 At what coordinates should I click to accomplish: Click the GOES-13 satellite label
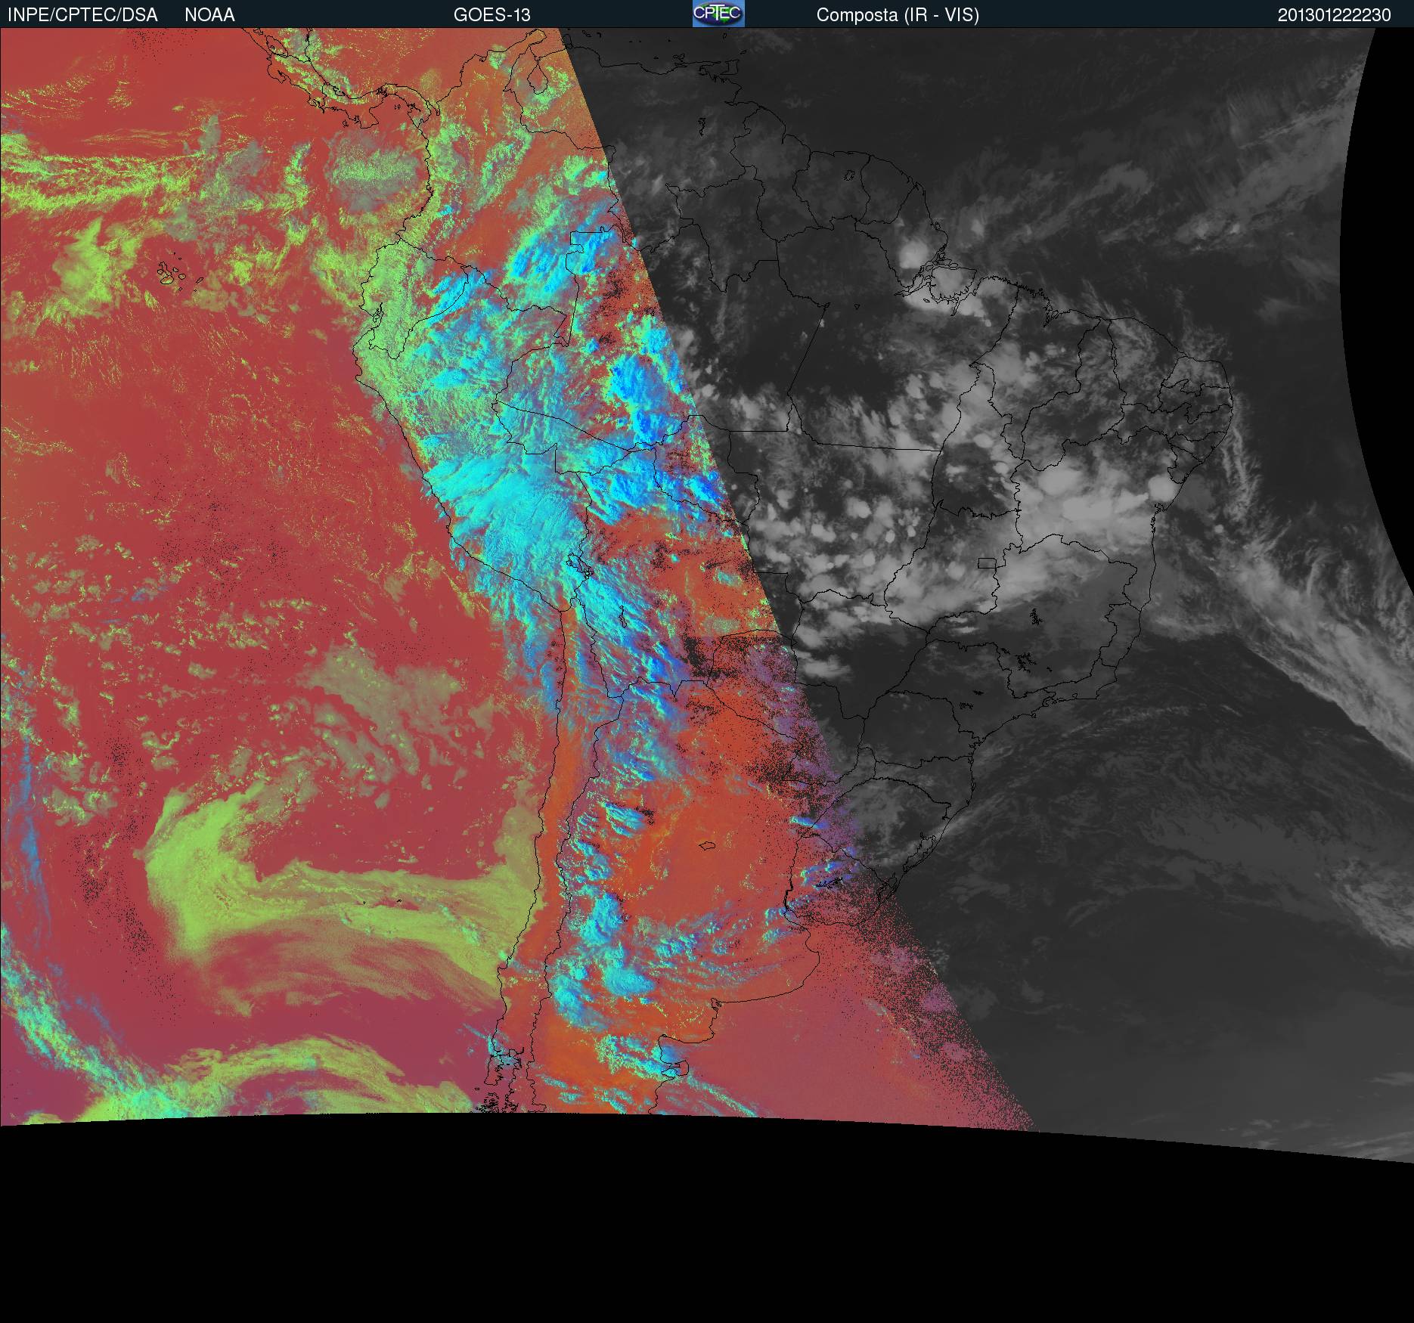(x=491, y=15)
